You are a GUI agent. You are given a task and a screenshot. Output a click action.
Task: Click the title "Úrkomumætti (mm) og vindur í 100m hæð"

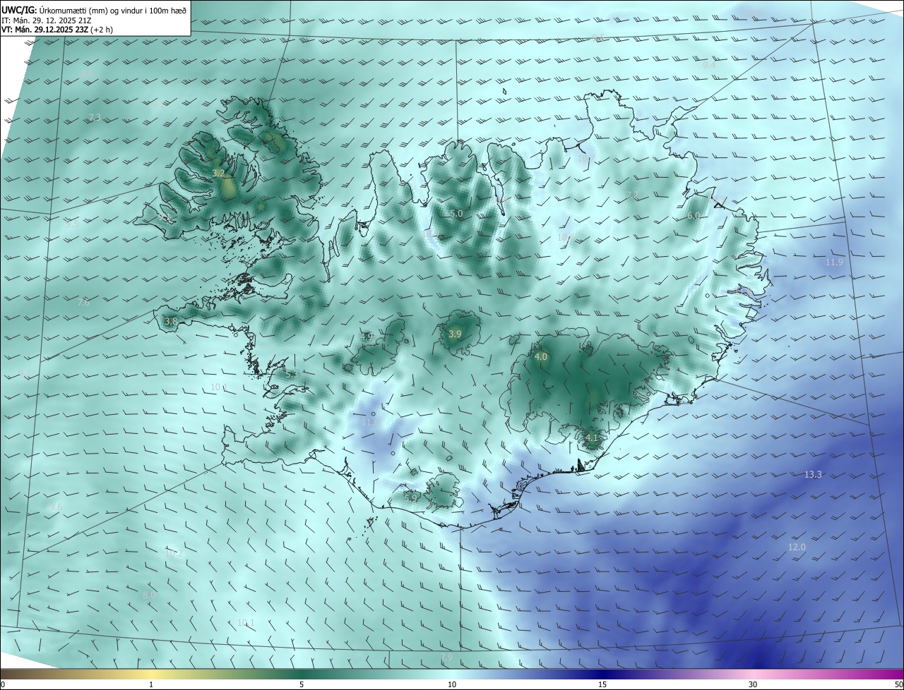[x=113, y=10]
